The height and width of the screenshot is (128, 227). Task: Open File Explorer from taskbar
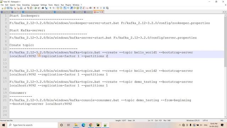tap(76, 125)
